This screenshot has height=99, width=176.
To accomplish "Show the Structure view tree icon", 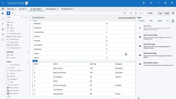I will pos(12,13).
